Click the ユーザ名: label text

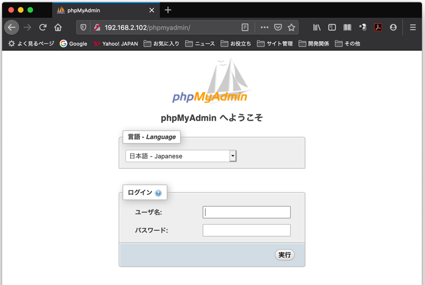149,212
